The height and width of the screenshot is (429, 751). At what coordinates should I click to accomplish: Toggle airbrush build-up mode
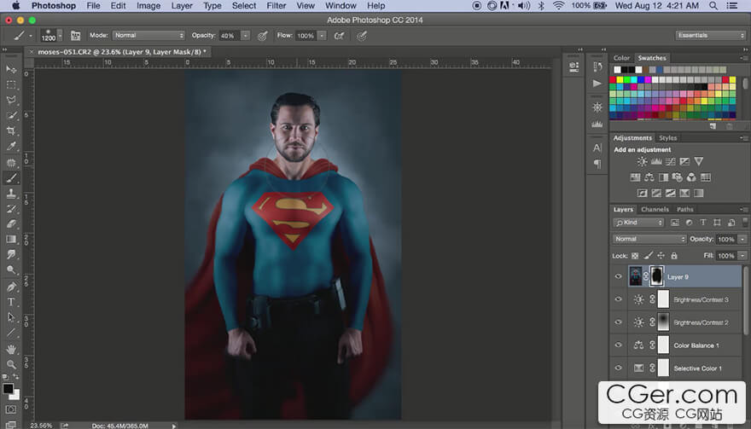(x=339, y=36)
